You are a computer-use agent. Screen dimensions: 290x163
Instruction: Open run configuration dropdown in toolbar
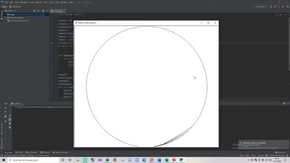261,7
